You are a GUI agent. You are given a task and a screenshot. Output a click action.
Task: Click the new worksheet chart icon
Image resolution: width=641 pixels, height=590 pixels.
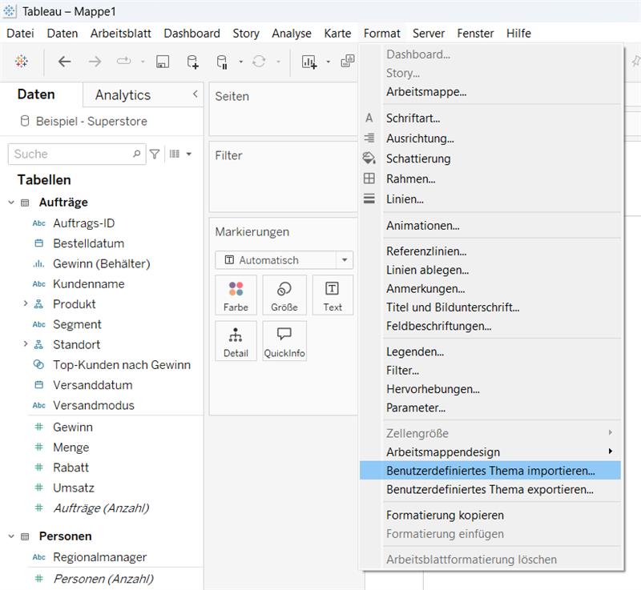tap(309, 62)
